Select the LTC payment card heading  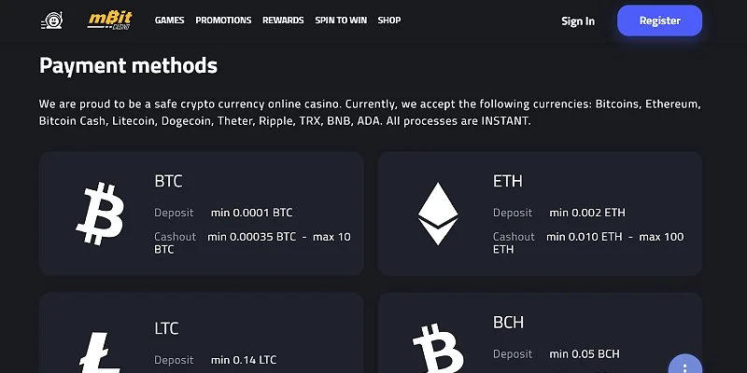pos(166,328)
